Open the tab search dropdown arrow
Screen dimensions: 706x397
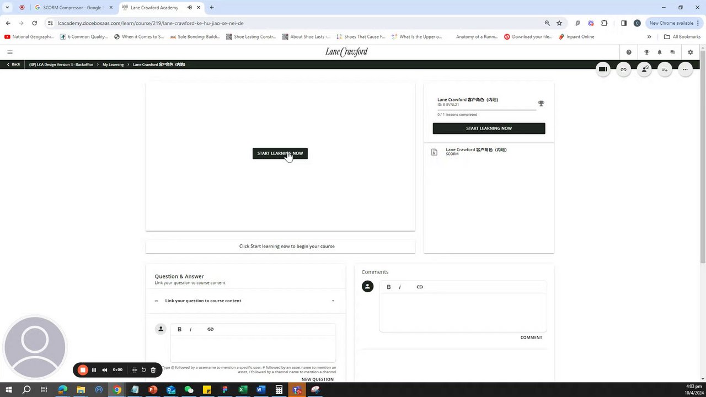(7, 8)
